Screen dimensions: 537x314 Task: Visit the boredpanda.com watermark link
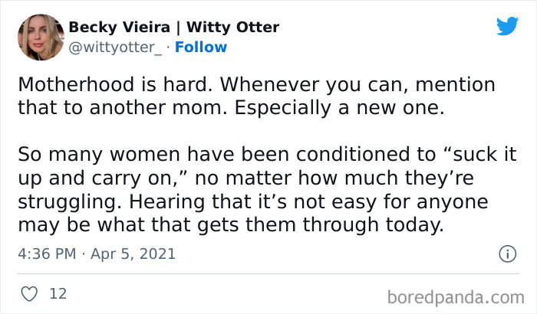click(456, 296)
